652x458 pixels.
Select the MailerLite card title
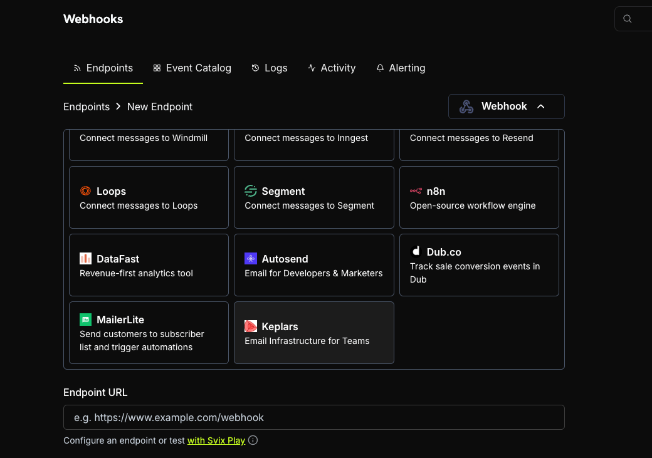(x=120, y=320)
